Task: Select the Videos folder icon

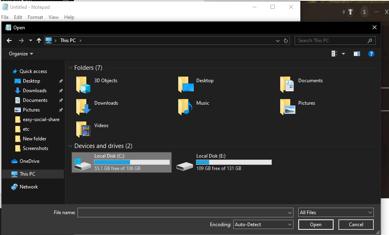Action: point(83,129)
